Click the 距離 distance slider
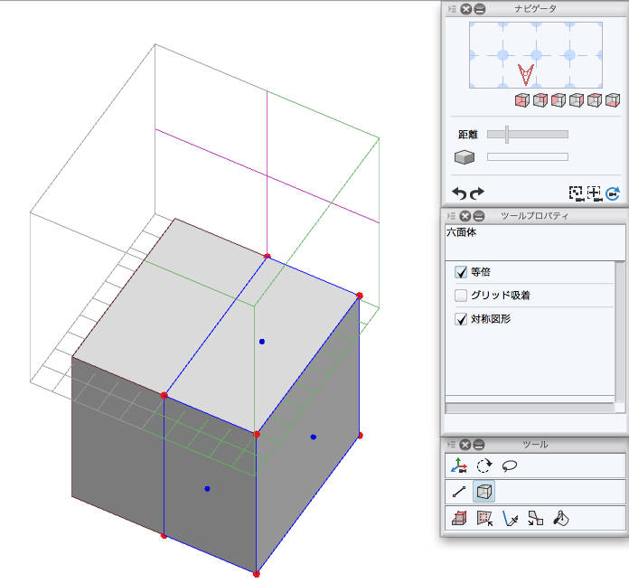629x583 pixels. pyautogui.click(x=527, y=135)
